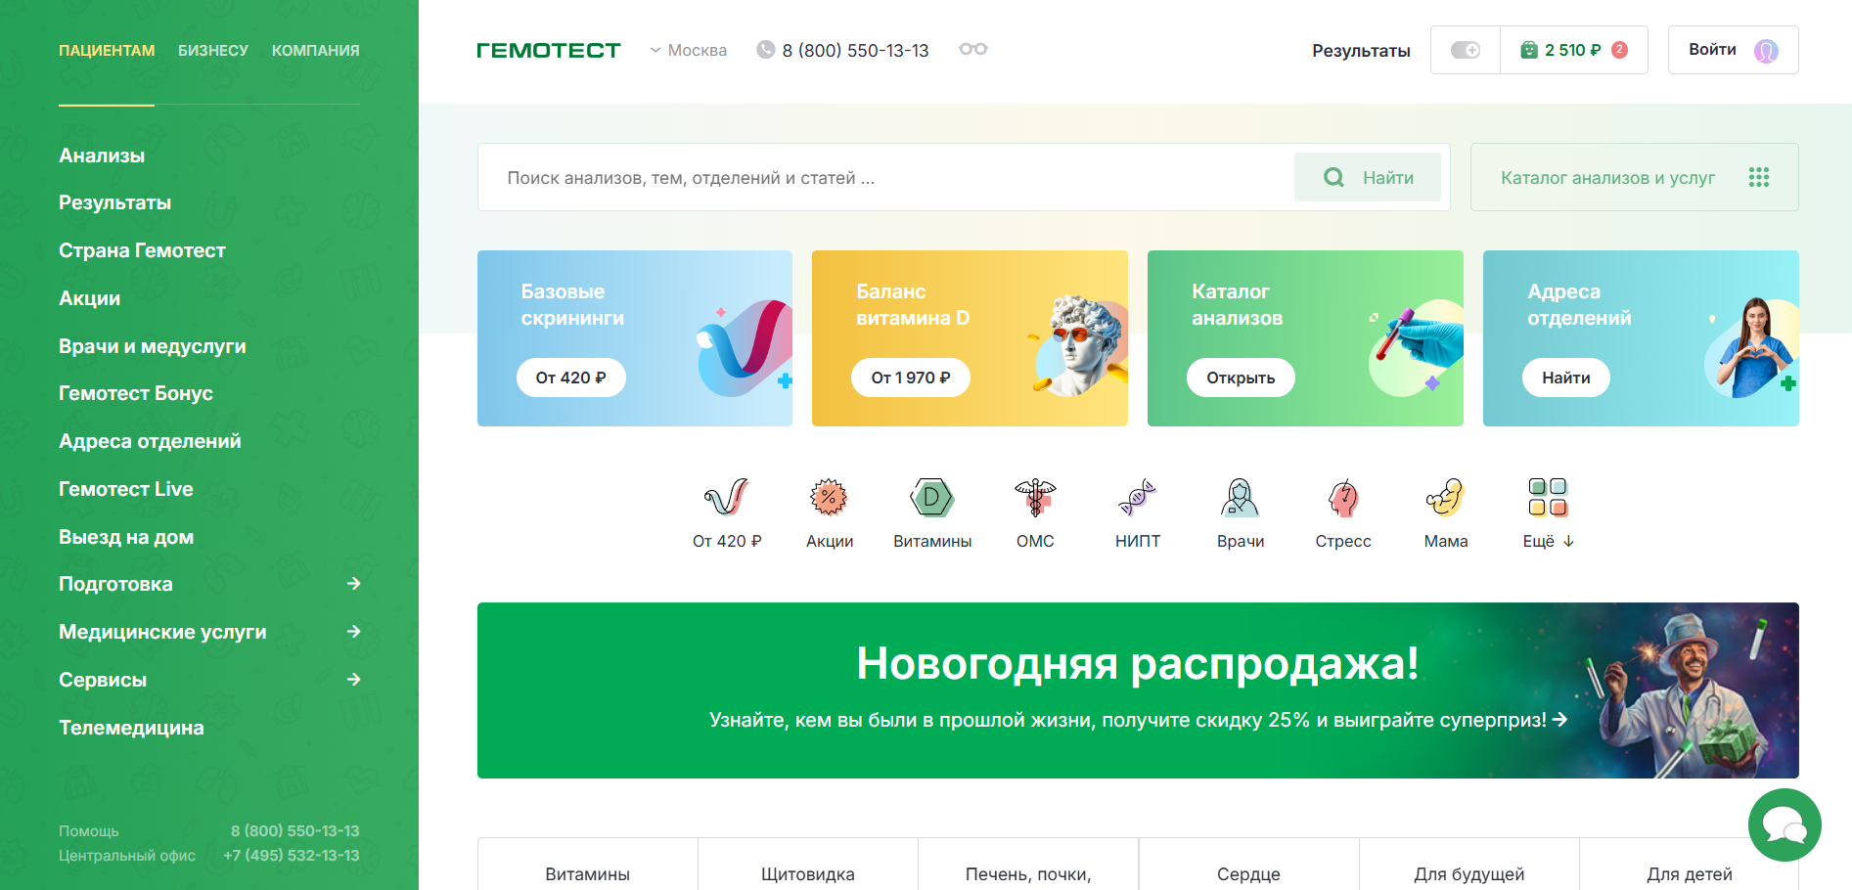Switch to the КОМПАНИЯ tab

tap(316, 50)
